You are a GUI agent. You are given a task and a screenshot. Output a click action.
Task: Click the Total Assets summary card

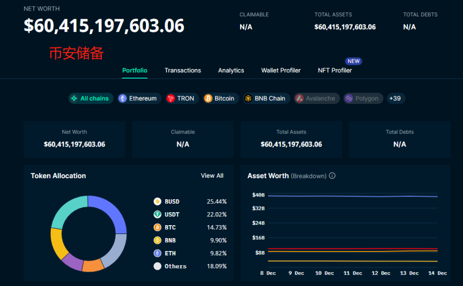pos(291,139)
